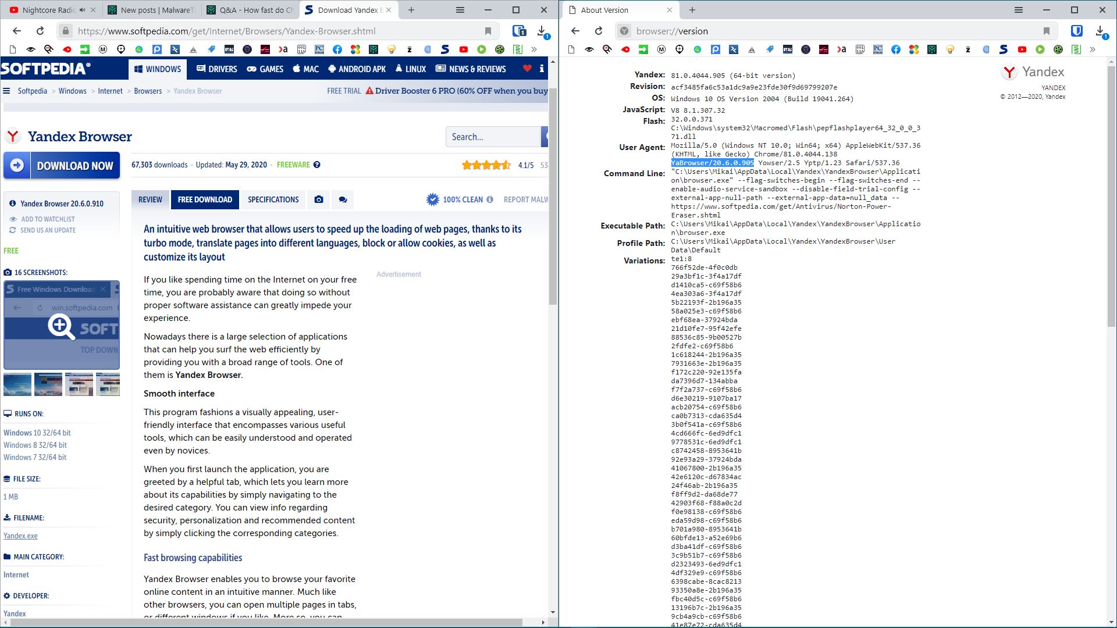Click the Internet breadcrumb link
The height and width of the screenshot is (628, 1117).
point(110,91)
